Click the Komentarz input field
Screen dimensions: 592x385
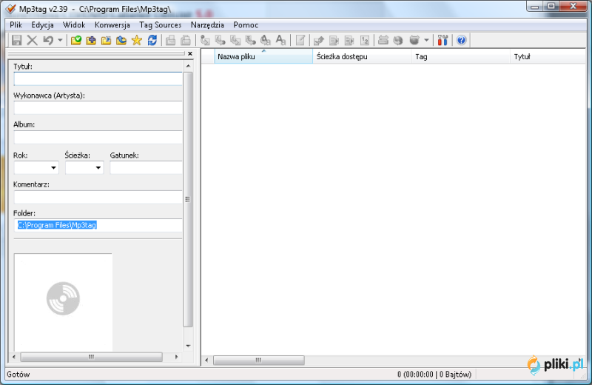(x=98, y=197)
